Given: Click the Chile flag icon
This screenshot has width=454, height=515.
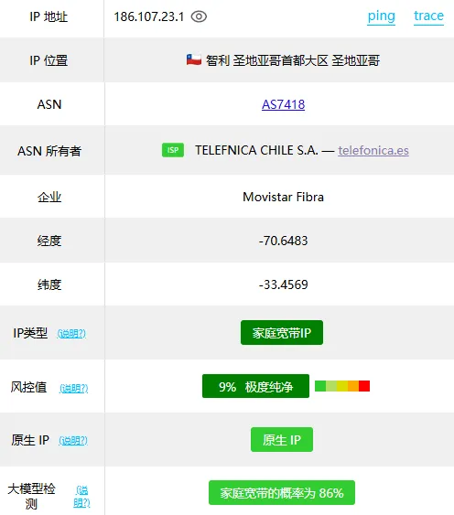Looking at the screenshot, I should (194, 60).
